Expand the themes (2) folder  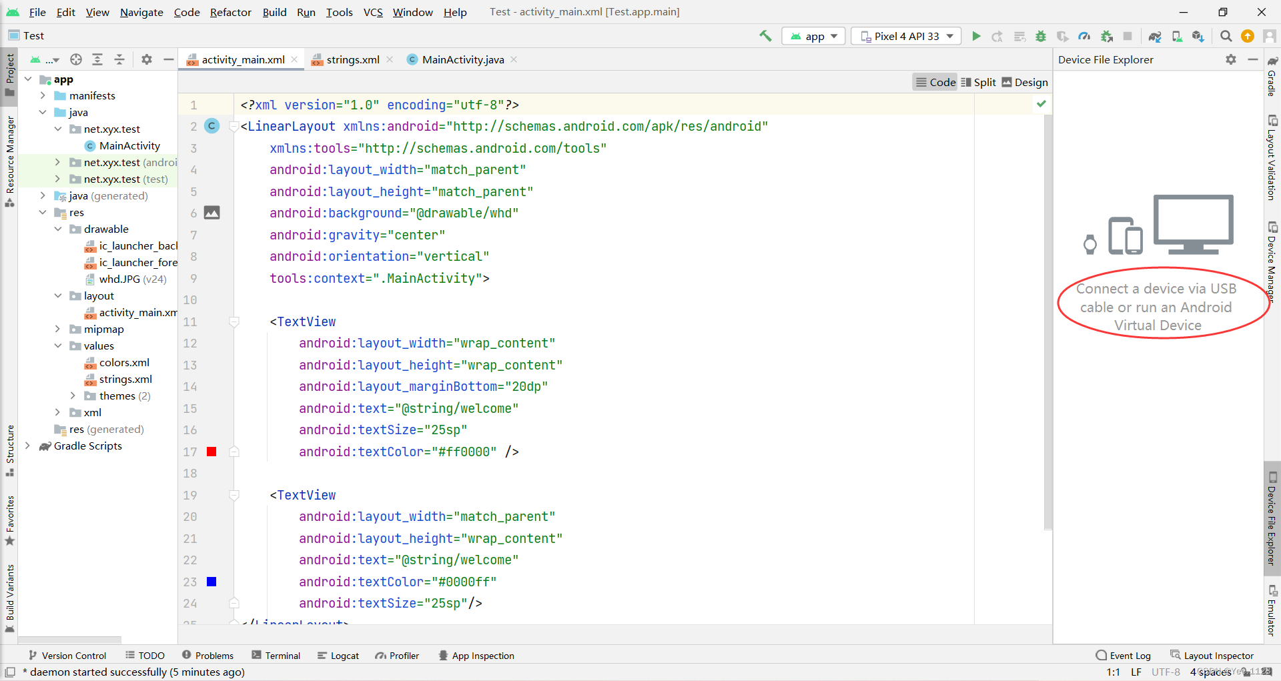[x=73, y=396]
